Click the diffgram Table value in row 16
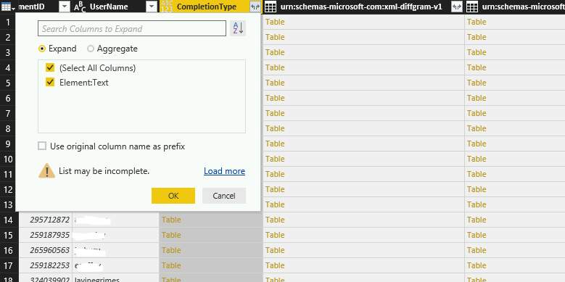This screenshot has height=282, width=565. (x=275, y=250)
